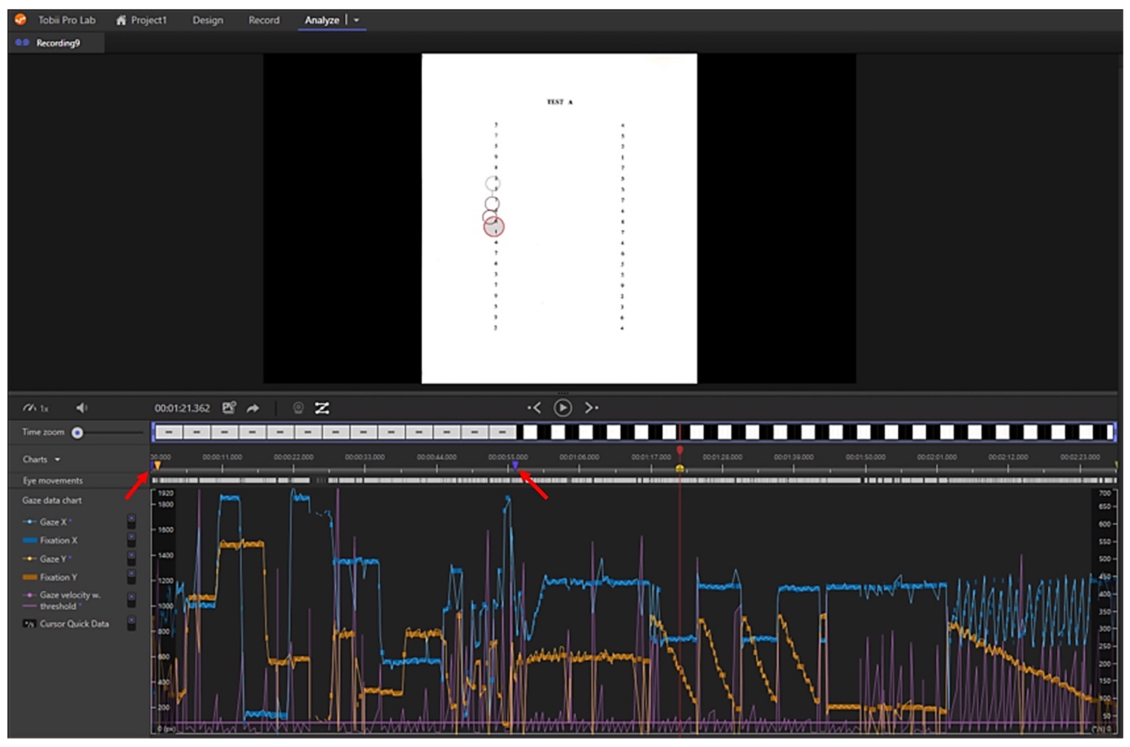Image resolution: width=1130 pixels, height=747 pixels.
Task: Switch to the Design tab
Action: point(208,20)
